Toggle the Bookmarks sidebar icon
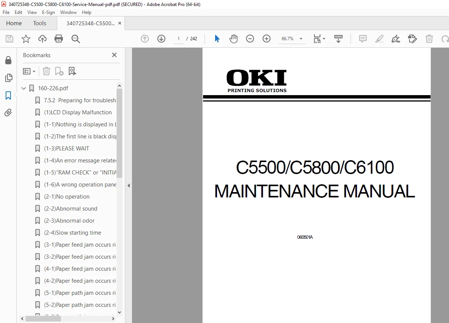The height and width of the screenshot is (323, 449). point(8,96)
